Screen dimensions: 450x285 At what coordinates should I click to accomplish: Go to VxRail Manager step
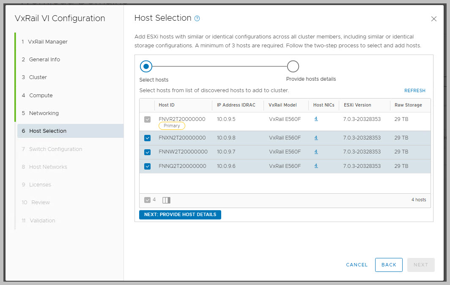click(47, 42)
